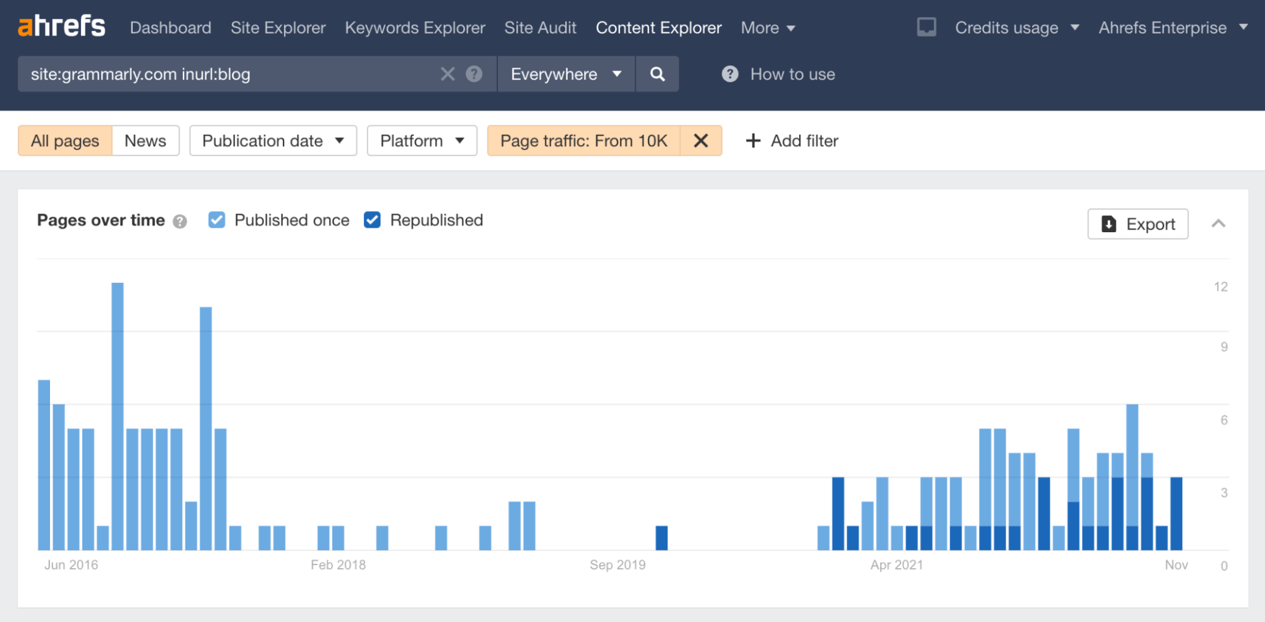Screen dimensions: 1265x622
Task: Disable the Republished checkbox
Action: pos(372,220)
